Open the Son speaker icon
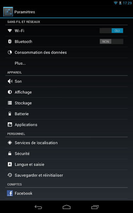 tap(10, 81)
